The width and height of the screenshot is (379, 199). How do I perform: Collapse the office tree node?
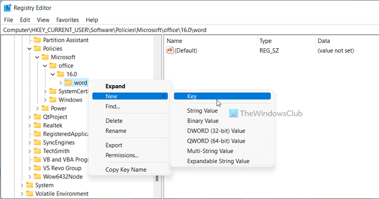coord(45,66)
